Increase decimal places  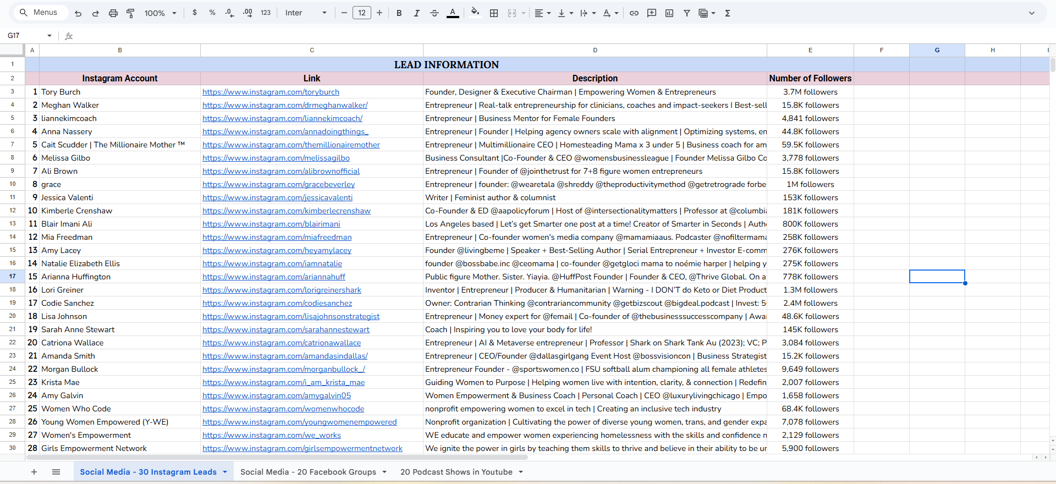[x=248, y=13]
